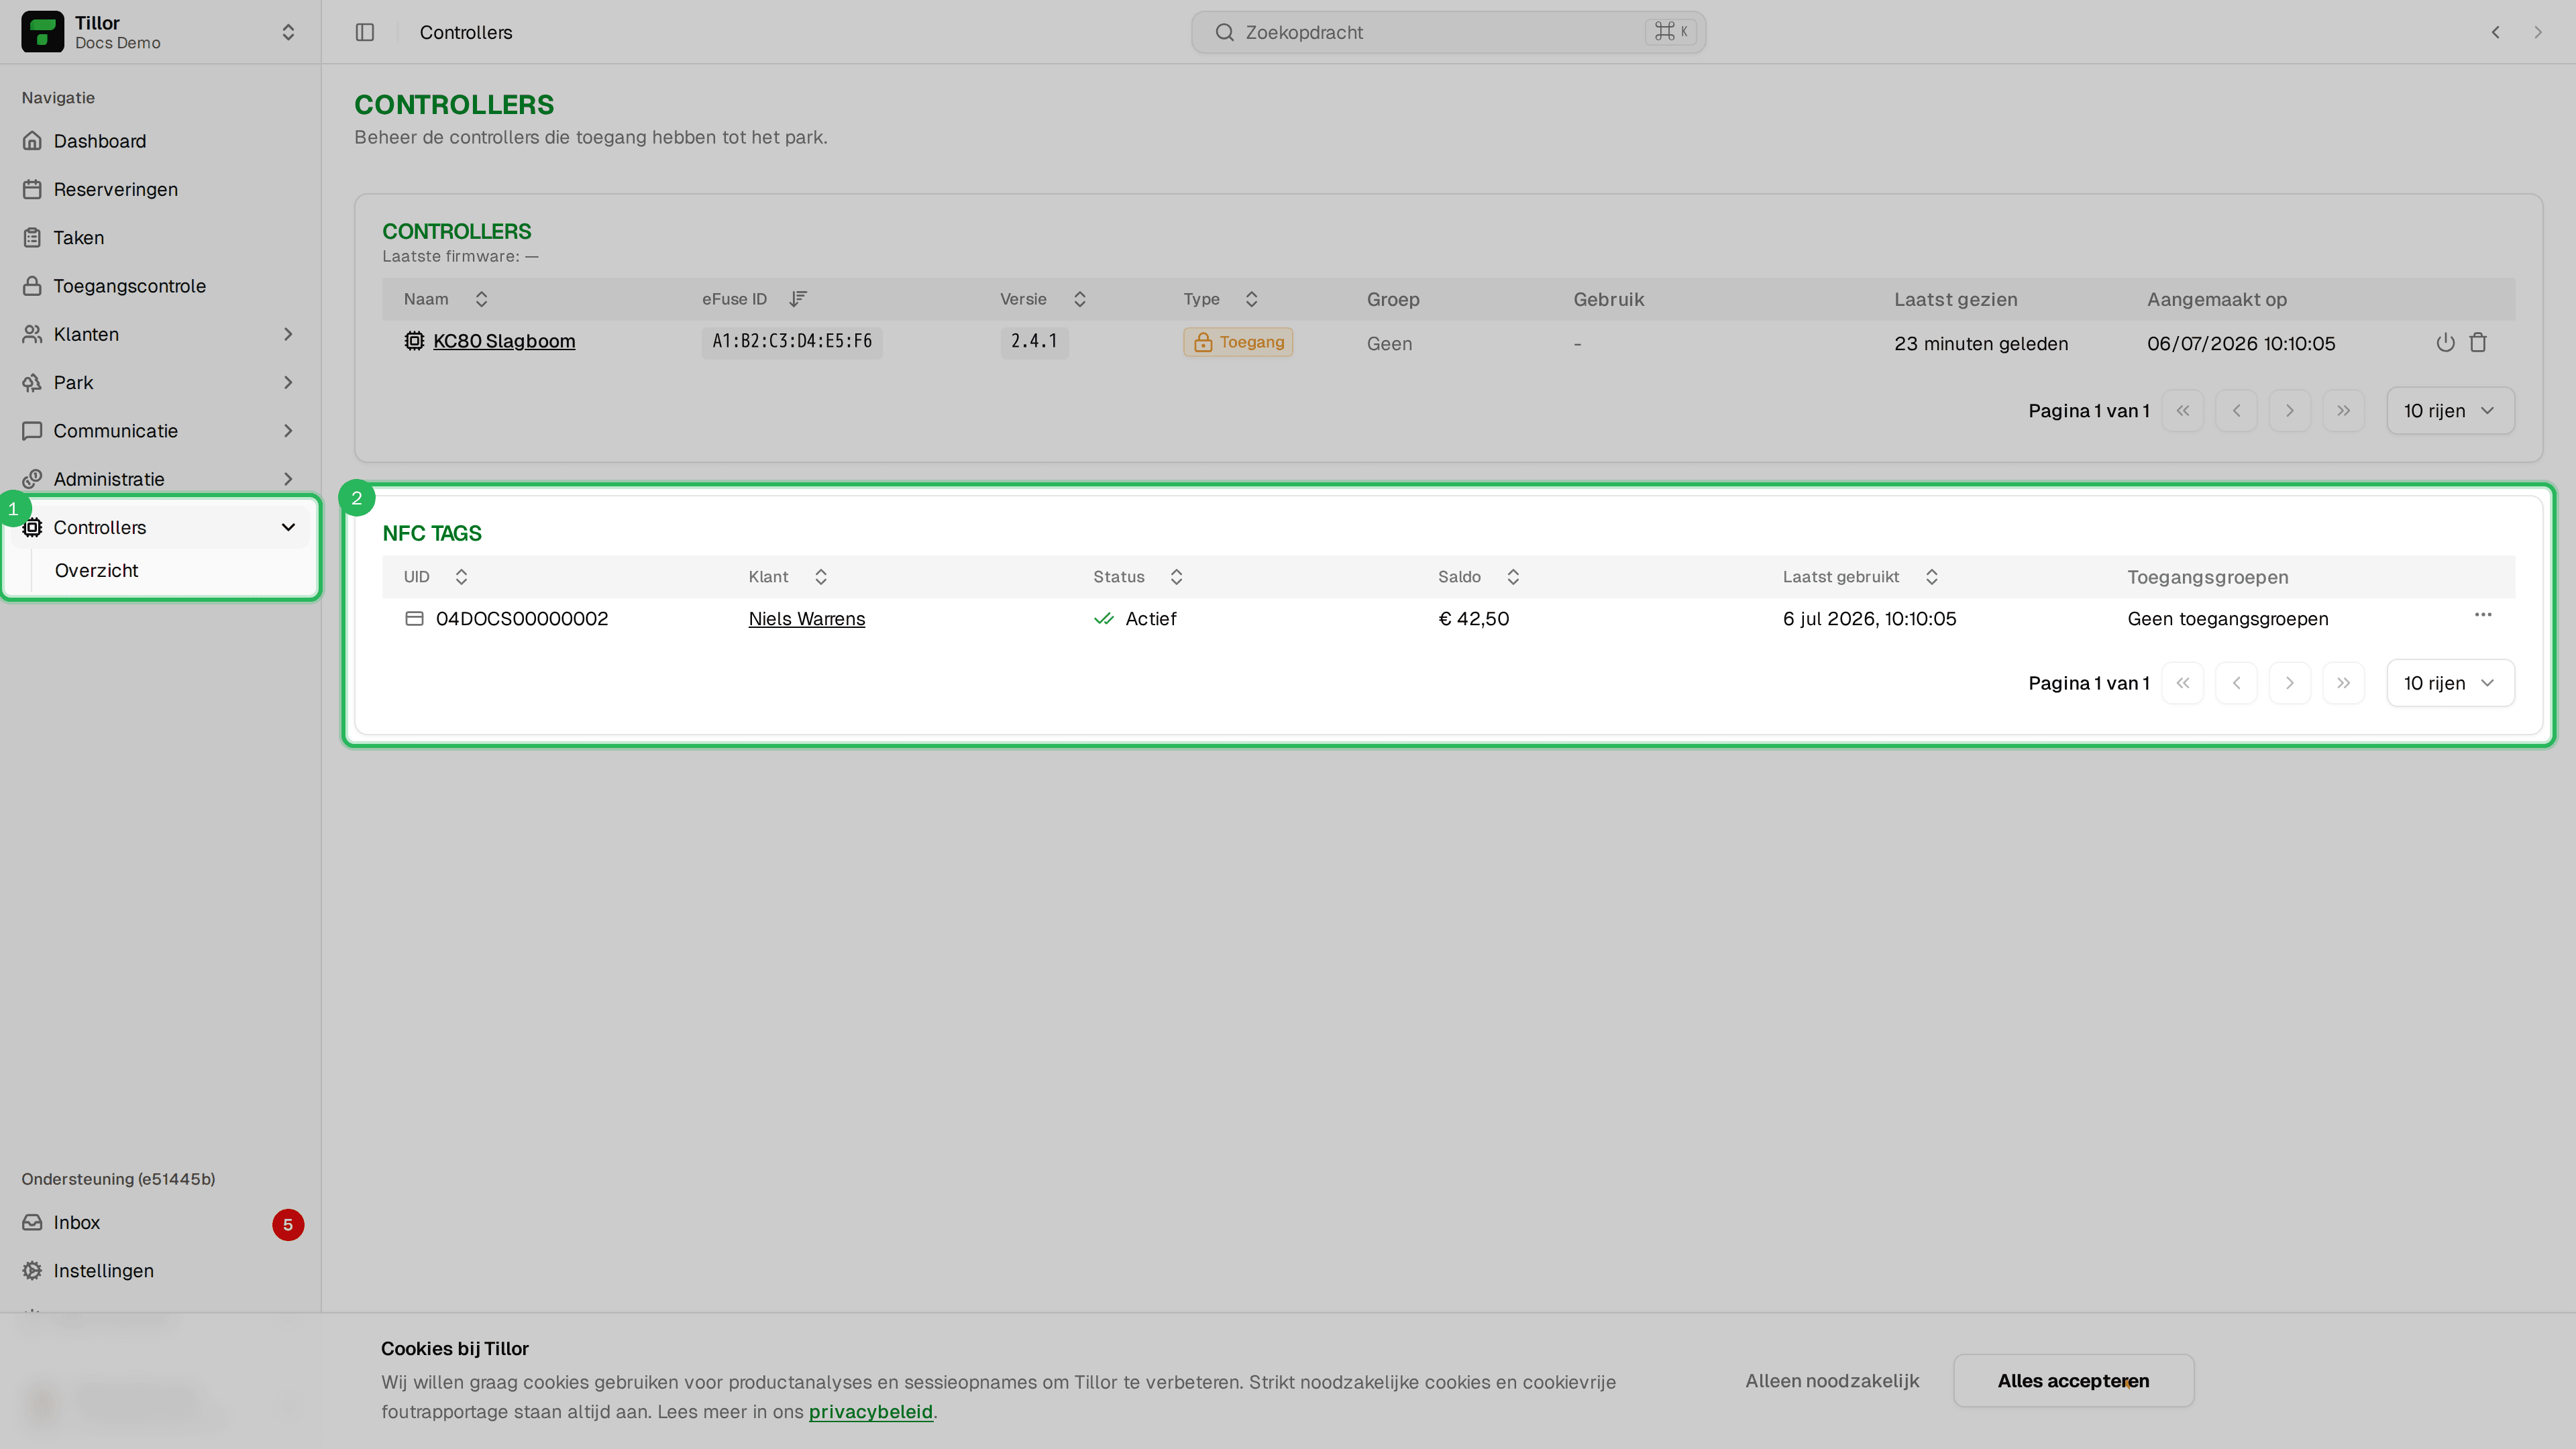Viewport: 2576px width, 1449px height.
Task: Select the Overzicht sub-item
Action: click(x=96, y=570)
